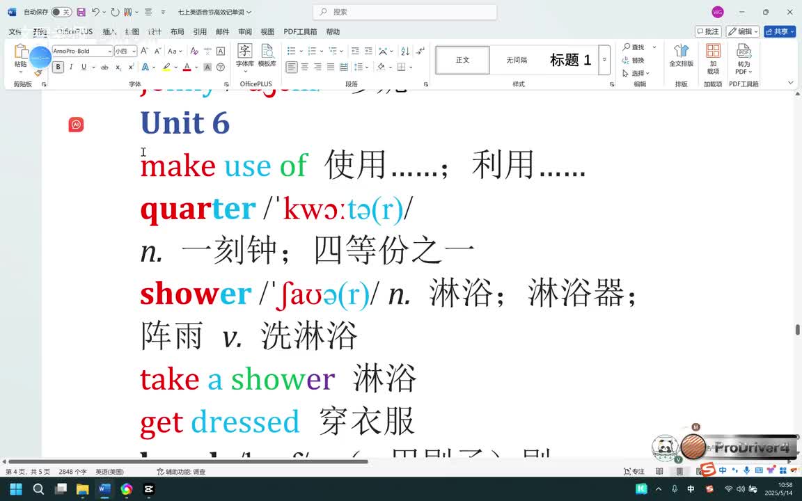This screenshot has width=802, height=501.
Task: Collapse the ribbon with the chevron
Action: point(791,83)
